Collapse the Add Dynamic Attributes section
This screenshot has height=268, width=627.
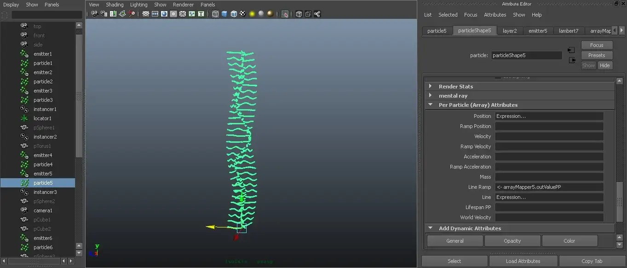pyautogui.click(x=430, y=228)
